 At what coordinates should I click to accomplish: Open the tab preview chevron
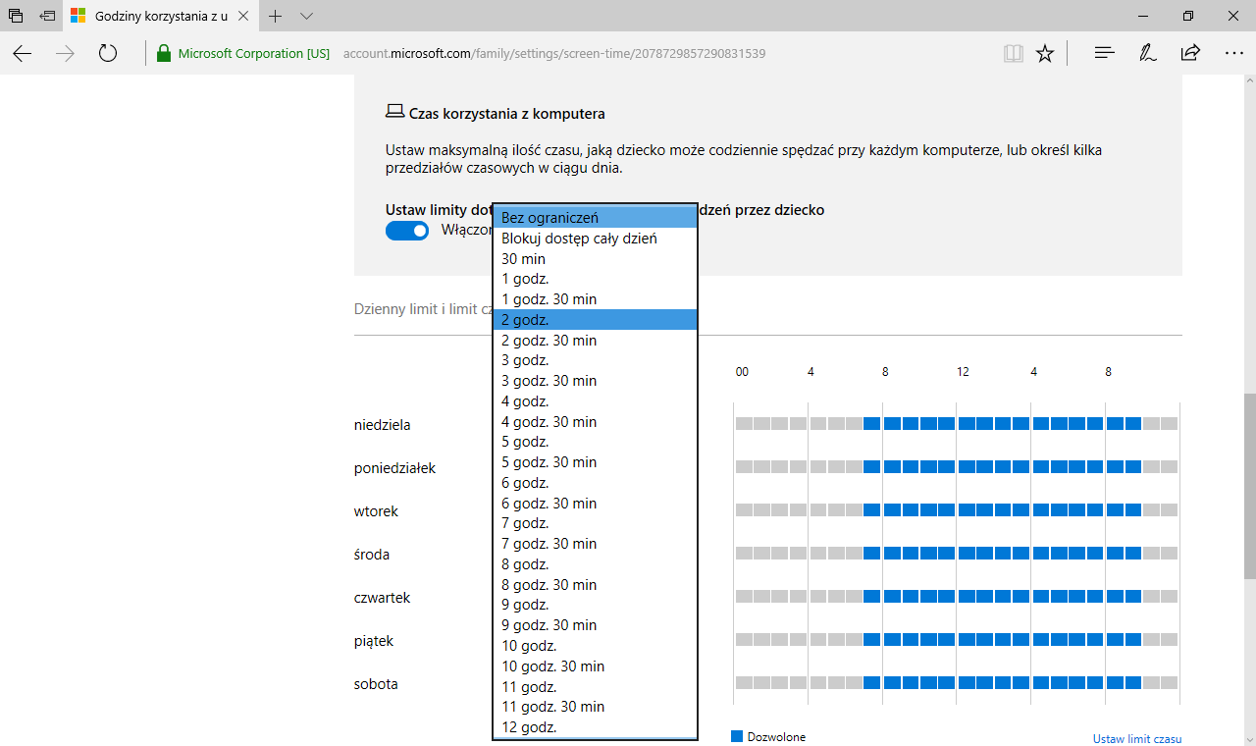tap(306, 16)
